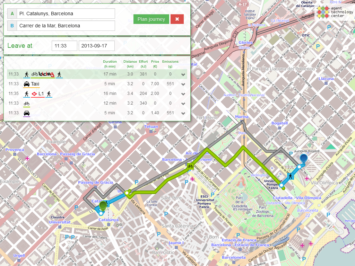Expand the Taxi route details chevron

[183, 84]
